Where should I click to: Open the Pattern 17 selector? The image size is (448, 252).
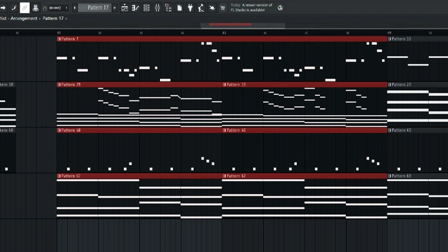[x=95, y=7]
